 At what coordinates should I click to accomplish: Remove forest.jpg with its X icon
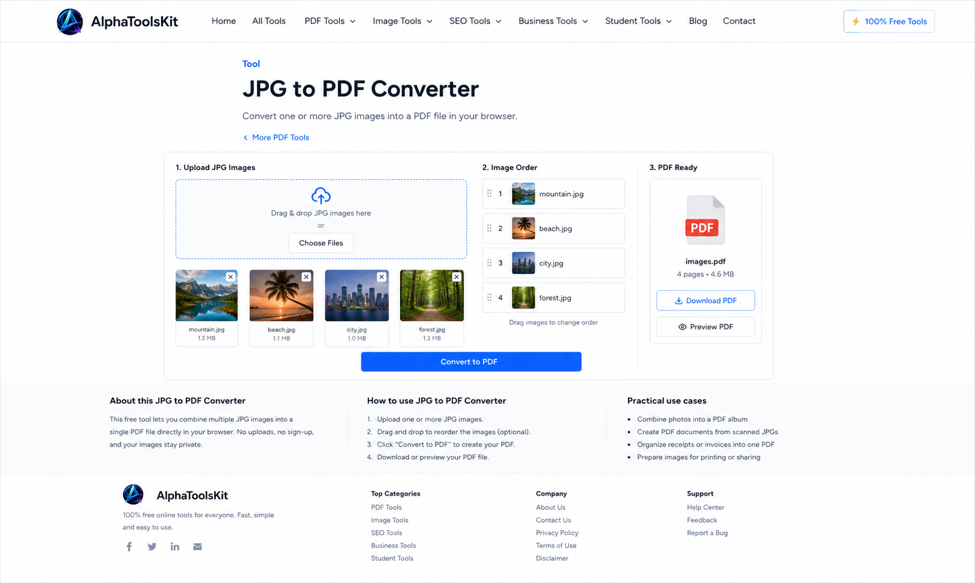[457, 277]
